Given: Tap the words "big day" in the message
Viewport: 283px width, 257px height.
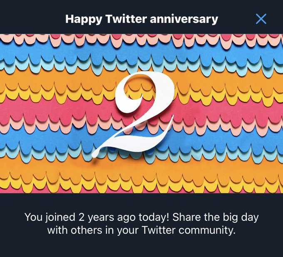Looking at the screenshot, I should click(x=241, y=217).
